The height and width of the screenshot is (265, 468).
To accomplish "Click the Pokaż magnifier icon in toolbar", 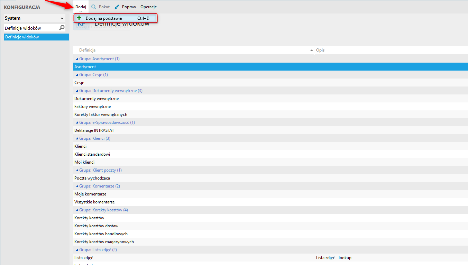I will click(x=94, y=7).
